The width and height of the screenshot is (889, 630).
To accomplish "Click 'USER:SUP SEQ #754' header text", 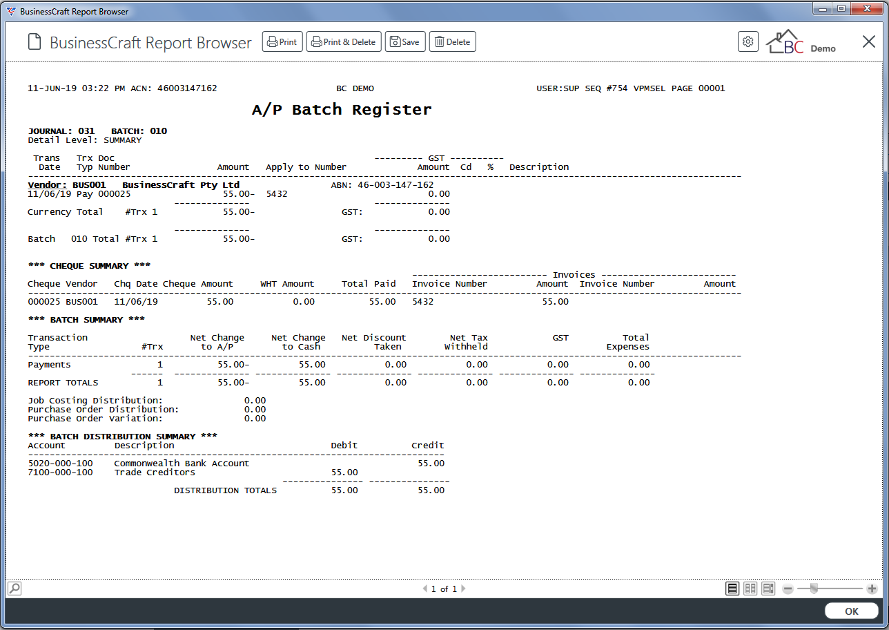I will pos(582,88).
